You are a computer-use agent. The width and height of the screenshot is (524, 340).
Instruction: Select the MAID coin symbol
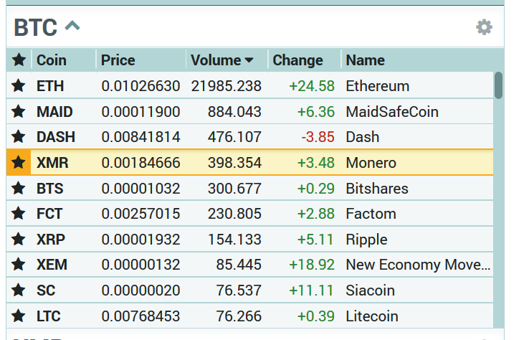[54, 112]
